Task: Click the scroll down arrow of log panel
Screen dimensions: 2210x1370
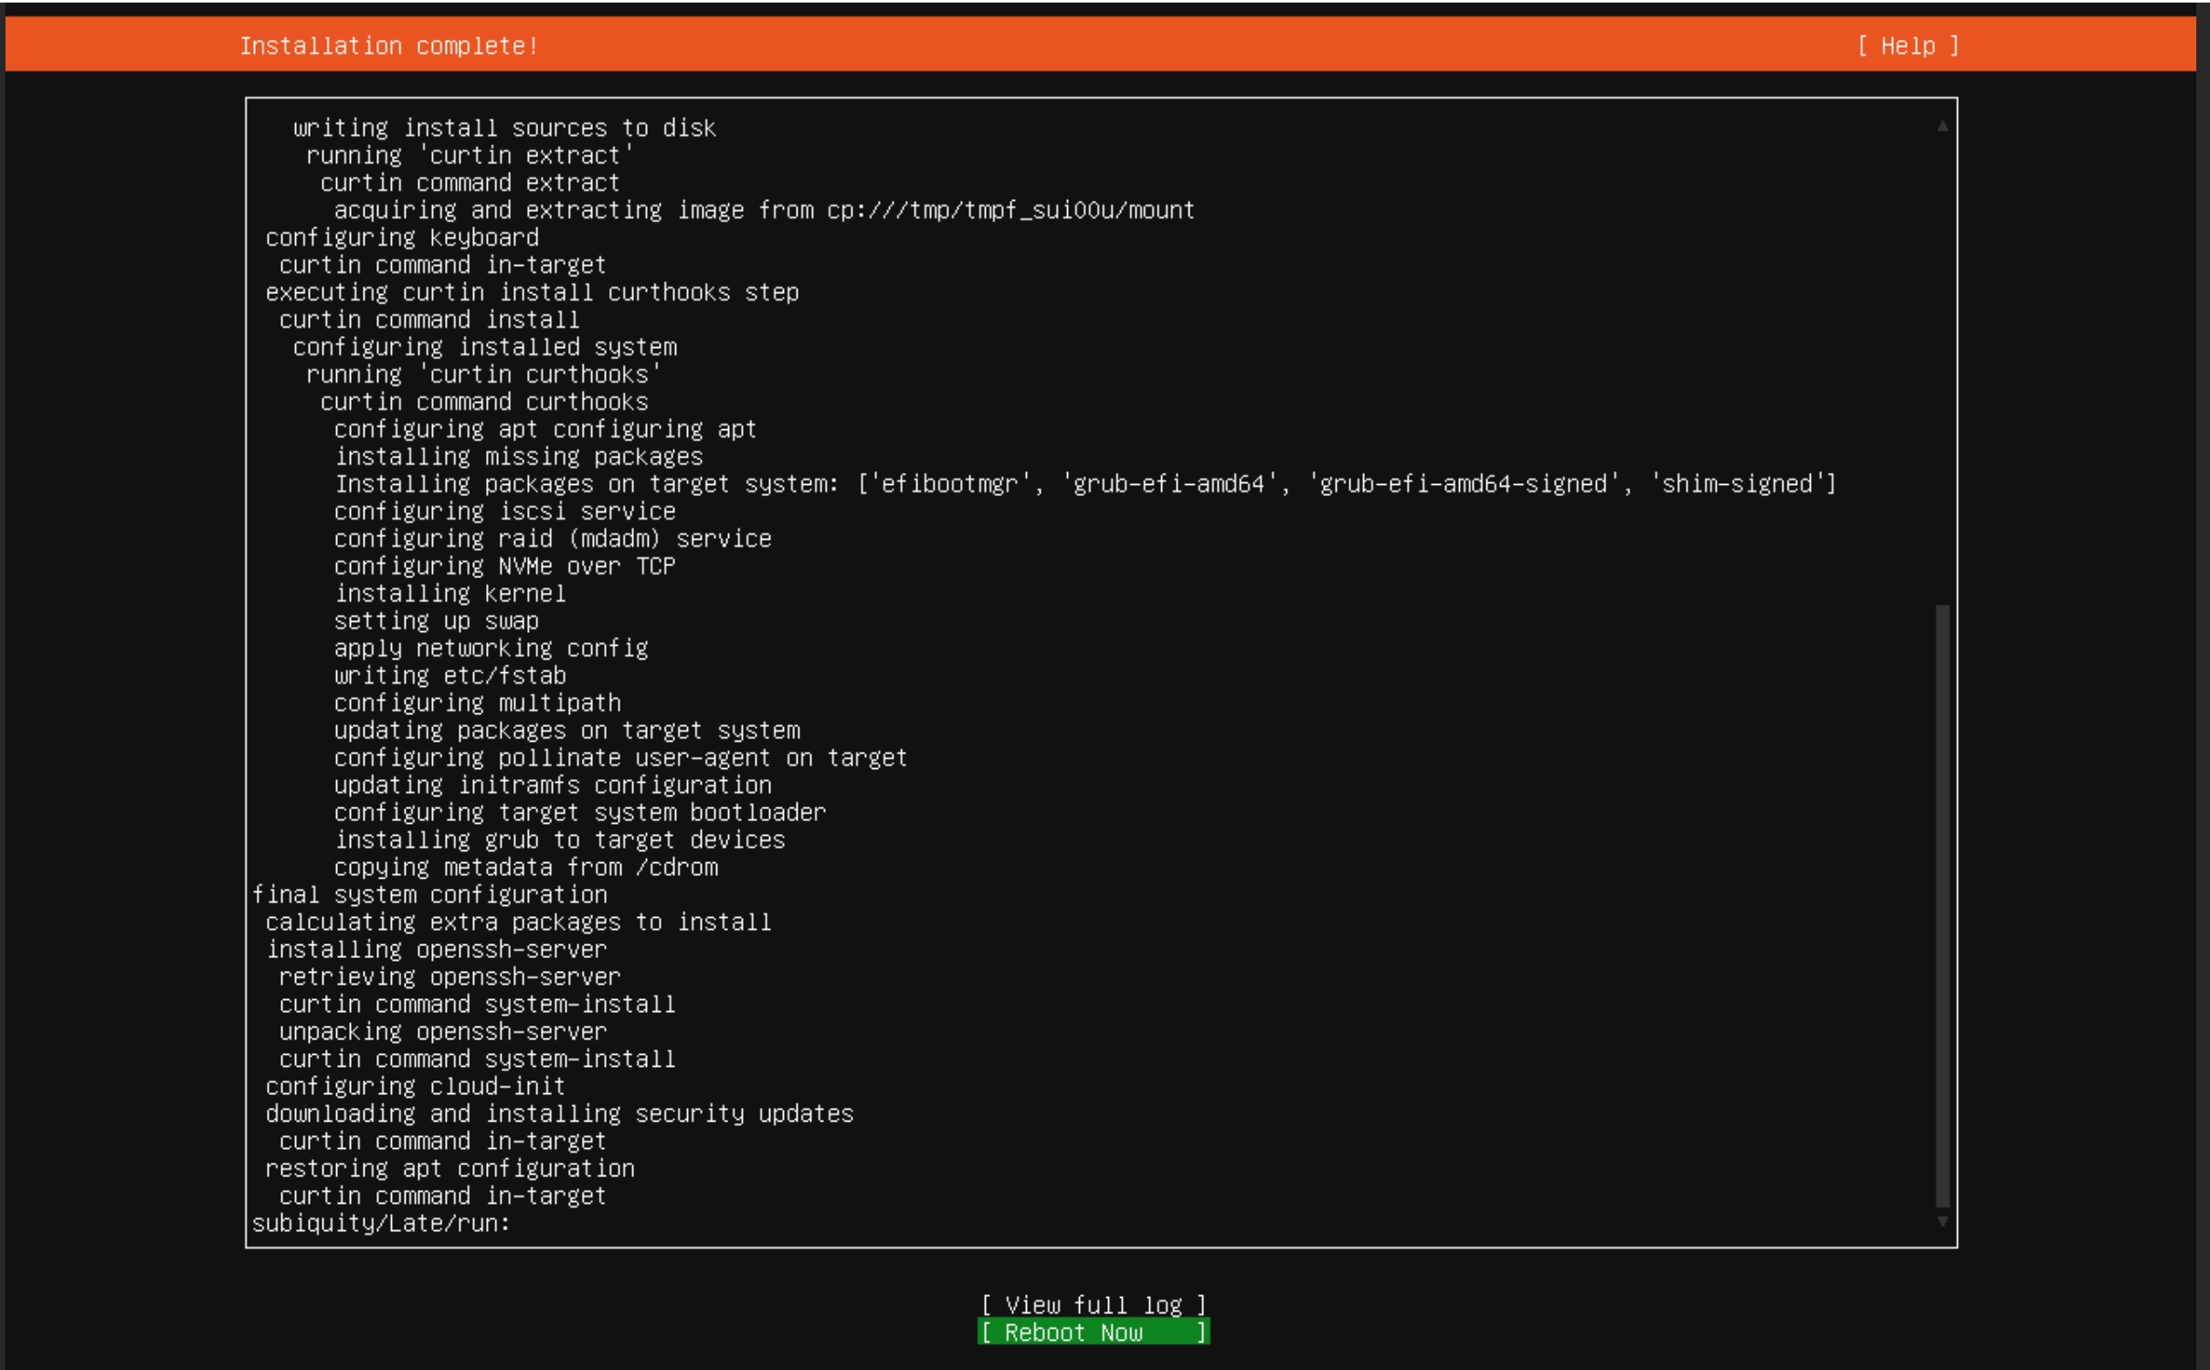Action: pyautogui.click(x=1942, y=1221)
